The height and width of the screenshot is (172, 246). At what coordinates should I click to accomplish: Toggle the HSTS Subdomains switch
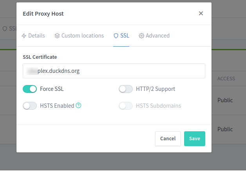click(x=126, y=105)
